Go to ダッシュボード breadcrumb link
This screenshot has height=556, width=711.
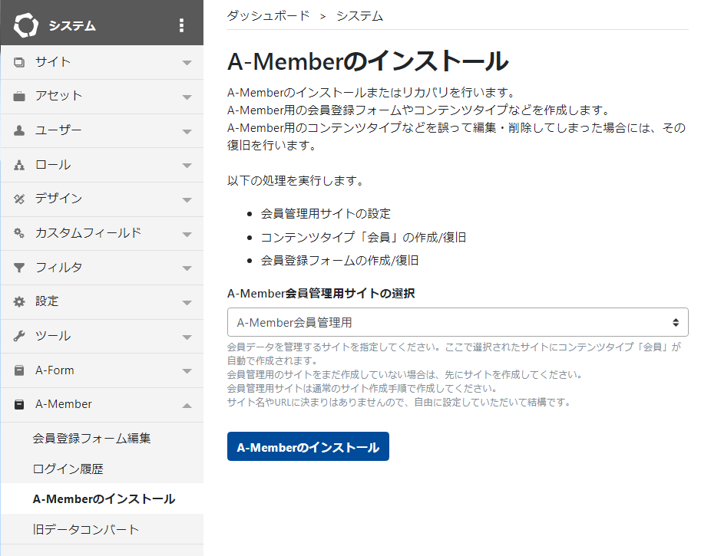tap(269, 15)
